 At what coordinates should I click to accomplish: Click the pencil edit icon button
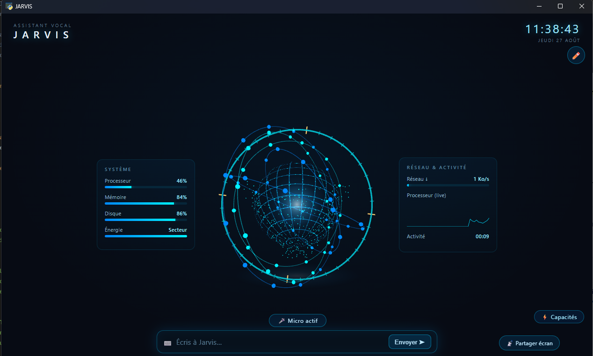[x=576, y=55]
